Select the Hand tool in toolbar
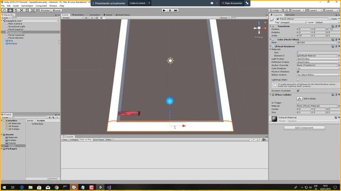 4,11
